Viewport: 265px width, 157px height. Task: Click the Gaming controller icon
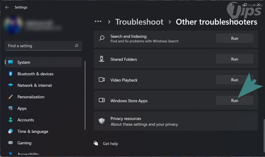pyautogui.click(x=11, y=143)
